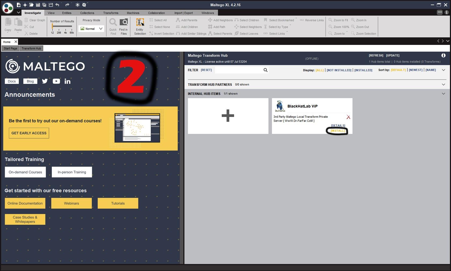This screenshot has width=451, height=271.
Task: Install the BlackHatLab ViP hub item
Action: point(338,131)
